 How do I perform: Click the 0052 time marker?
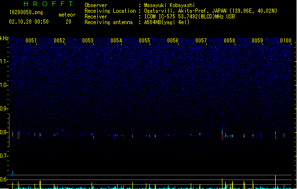click(x=59, y=41)
